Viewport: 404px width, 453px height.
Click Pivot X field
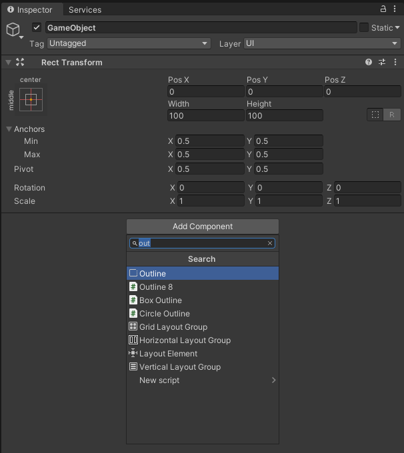210,169
